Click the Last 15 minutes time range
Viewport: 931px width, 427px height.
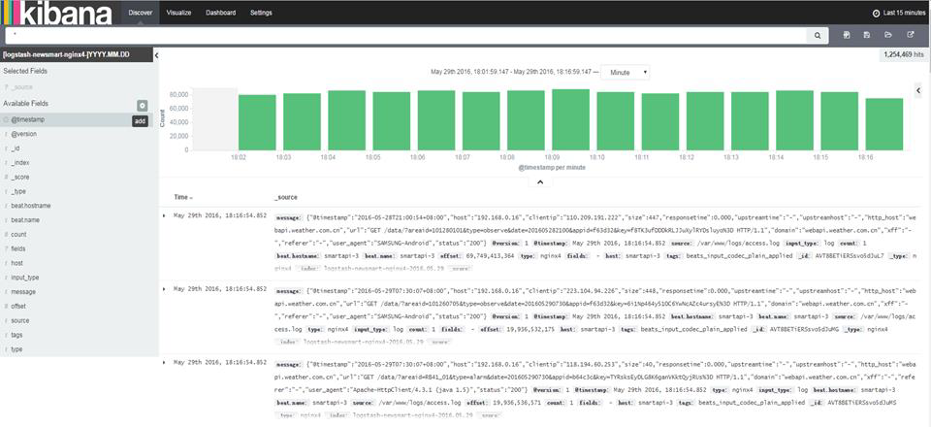coord(890,13)
